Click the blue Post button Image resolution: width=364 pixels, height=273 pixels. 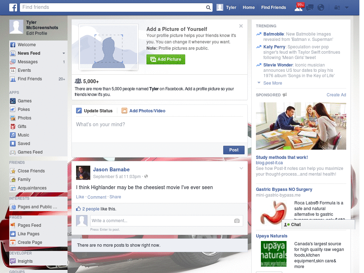point(234,150)
